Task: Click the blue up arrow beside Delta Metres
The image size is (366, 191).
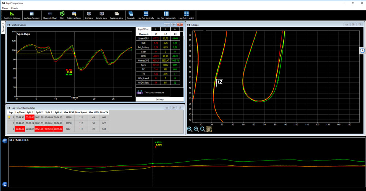Action: point(5,141)
